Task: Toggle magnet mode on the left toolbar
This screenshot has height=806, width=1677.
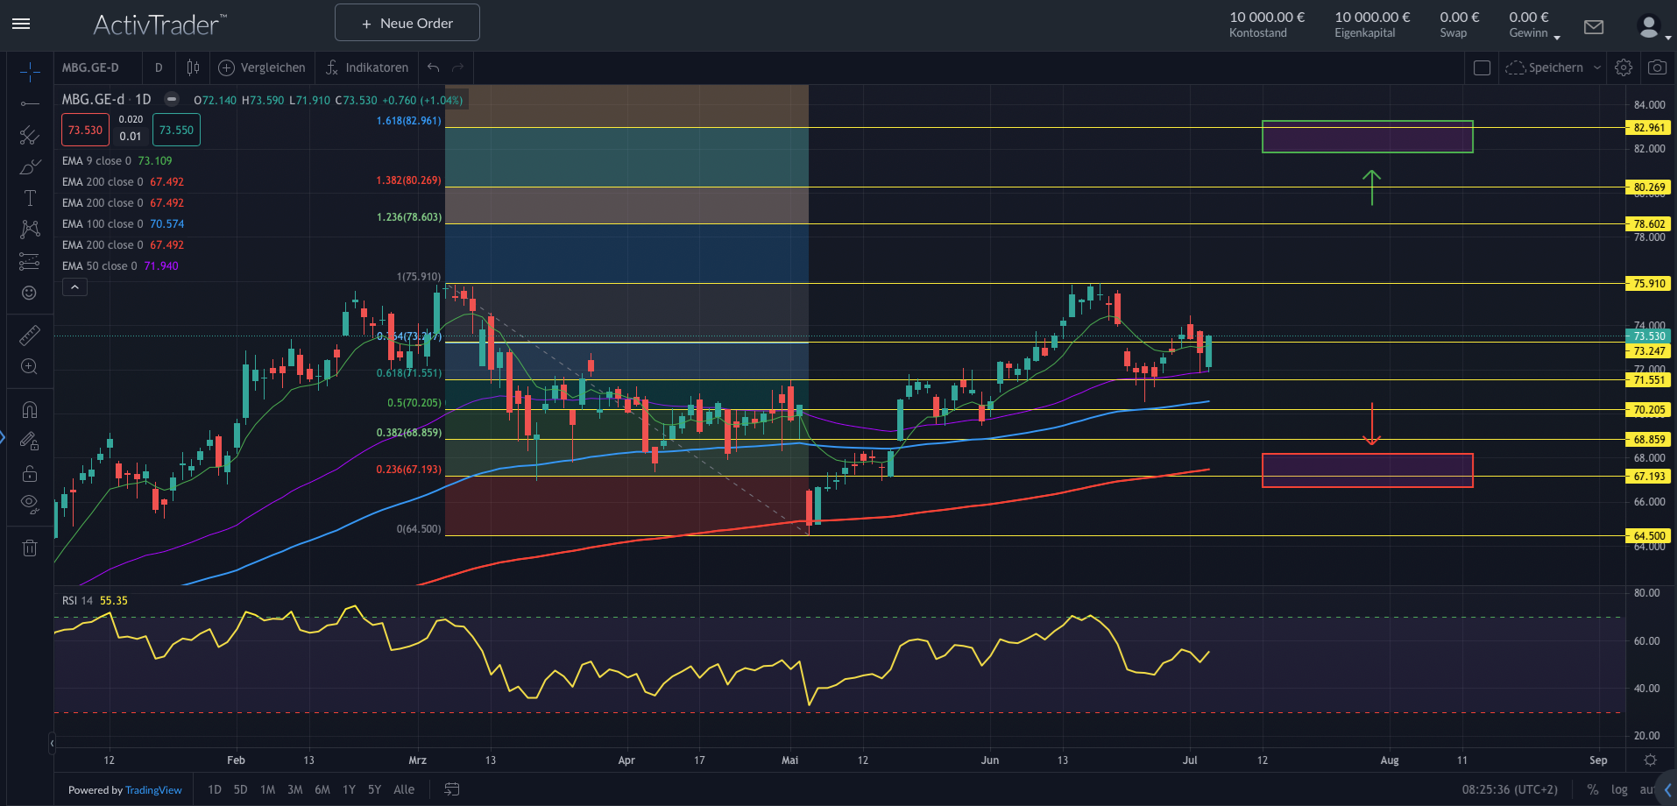Action: [x=29, y=410]
